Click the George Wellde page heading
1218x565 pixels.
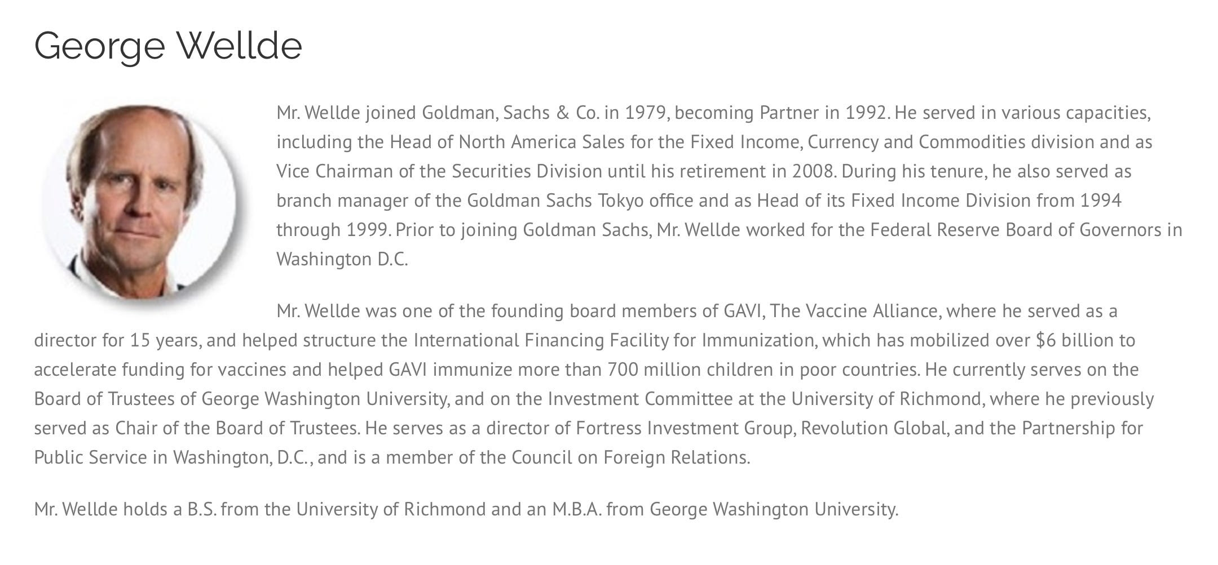pyautogui.click(x=168, y=46)
